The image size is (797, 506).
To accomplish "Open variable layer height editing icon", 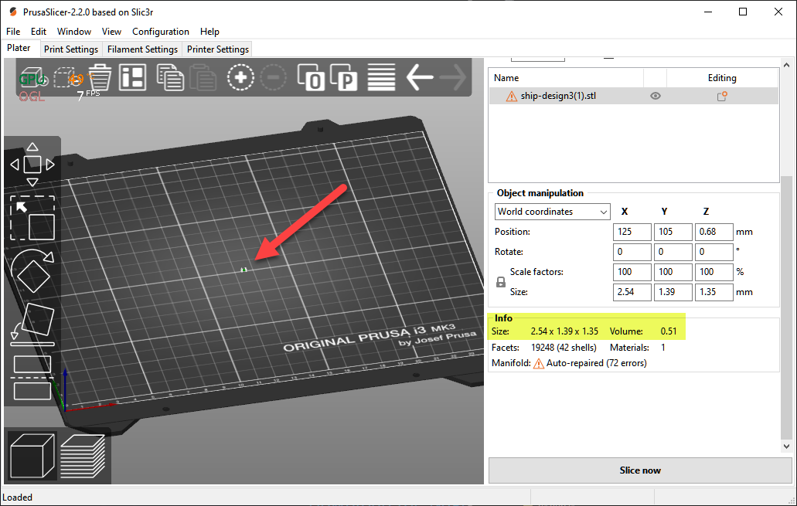I will pyautogui.click(x=381, y=77).
